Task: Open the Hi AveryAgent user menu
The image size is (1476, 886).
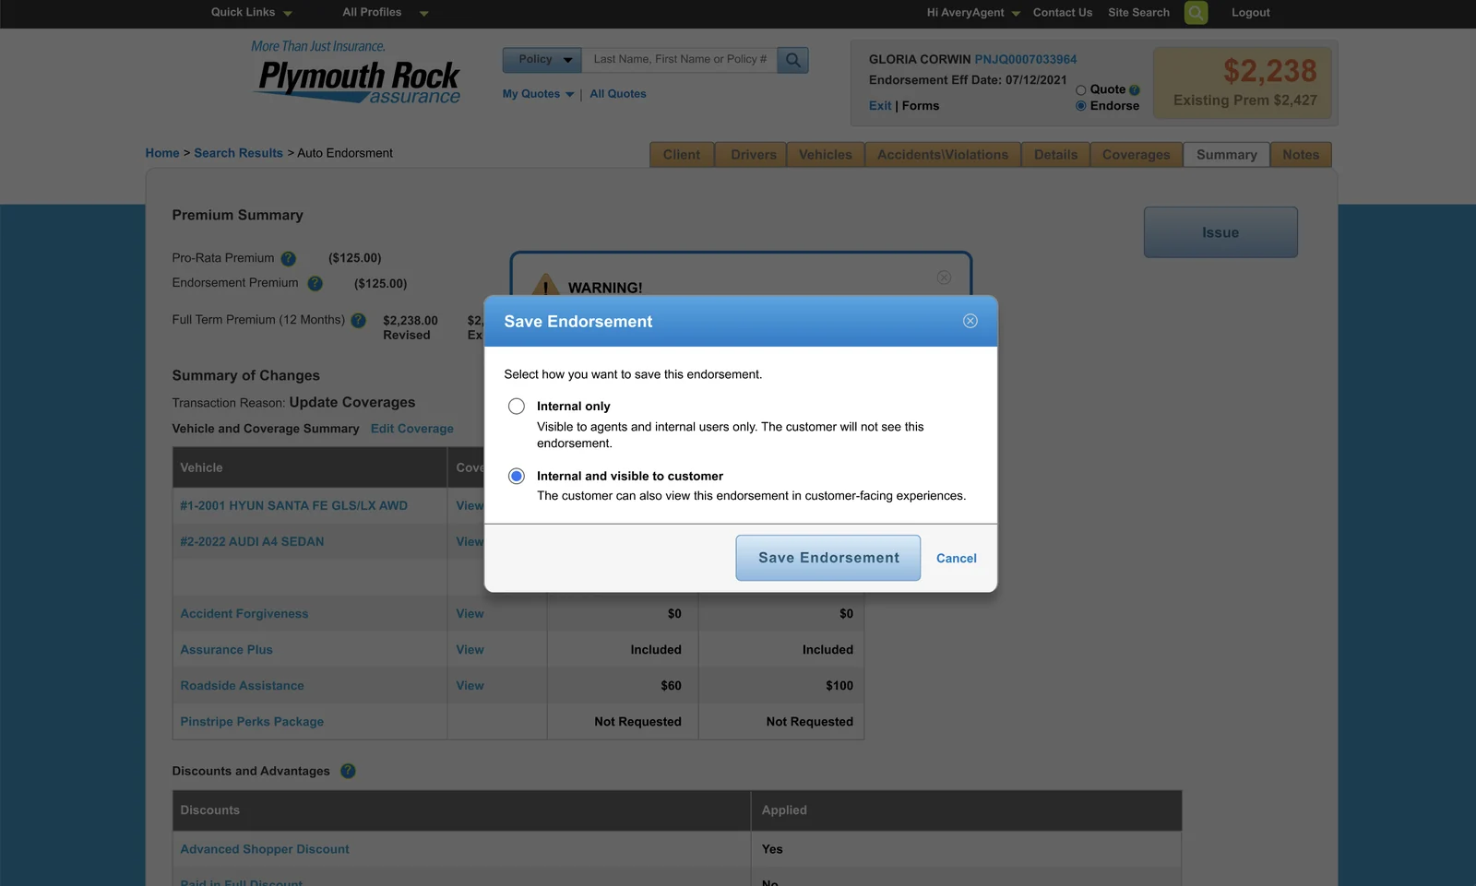Action: [973, 13]
